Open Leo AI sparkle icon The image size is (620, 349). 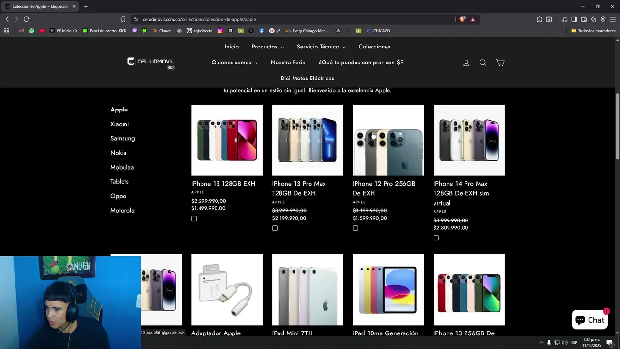pos(593,19)
